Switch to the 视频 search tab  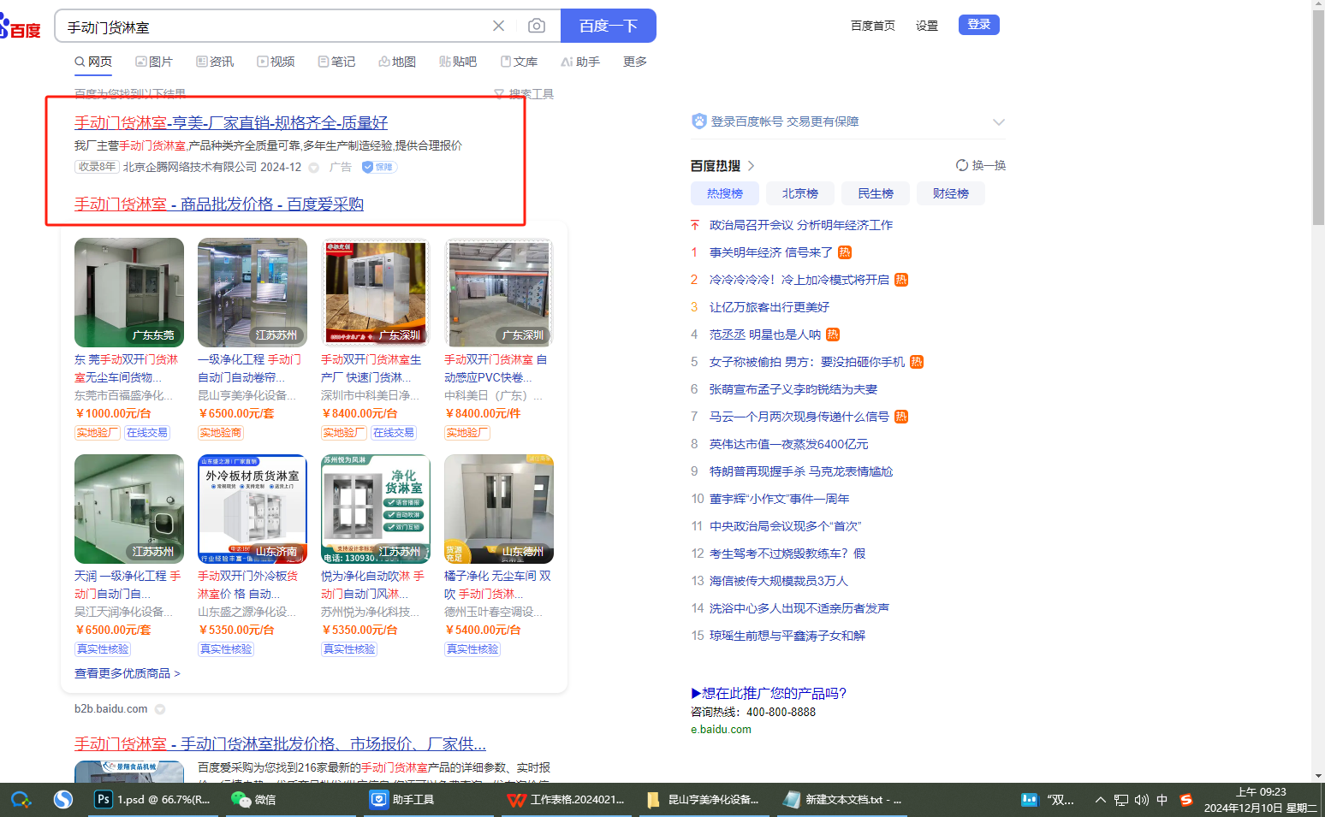276,62
